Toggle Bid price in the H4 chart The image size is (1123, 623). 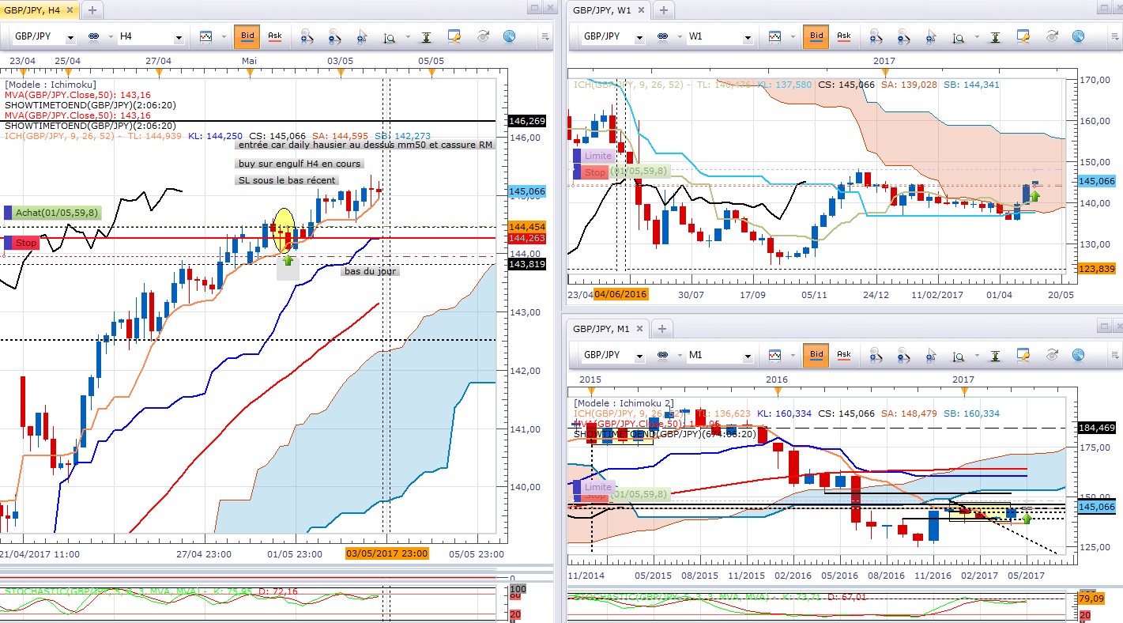[247, 36]
